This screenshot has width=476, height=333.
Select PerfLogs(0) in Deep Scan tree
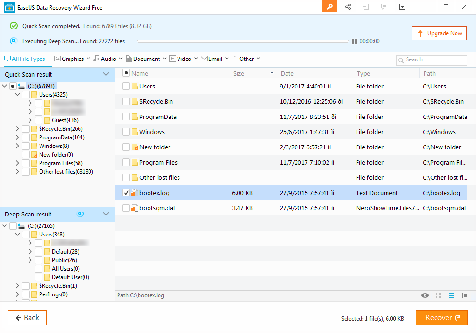(53, 294)
